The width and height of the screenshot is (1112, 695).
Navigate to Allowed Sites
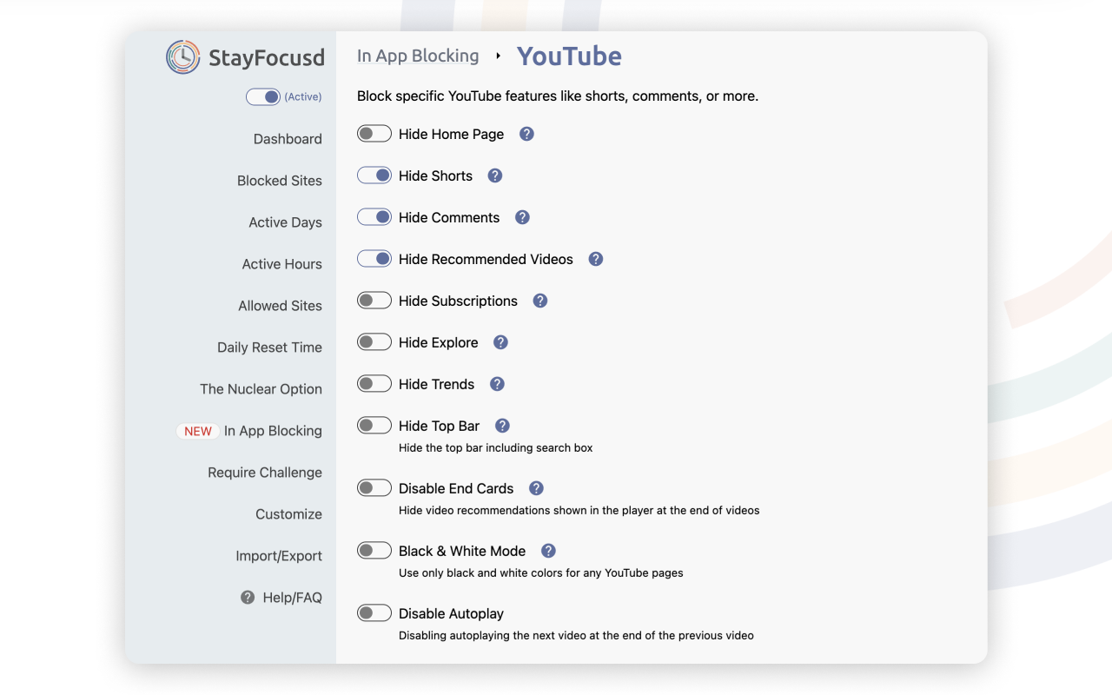point(280,306)
